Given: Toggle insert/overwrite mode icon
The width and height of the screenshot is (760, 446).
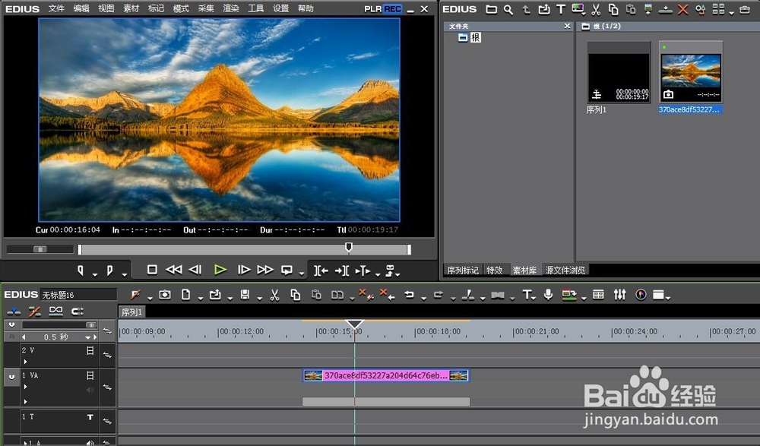Looking at the screenshot, I should (x=14, y=312).
